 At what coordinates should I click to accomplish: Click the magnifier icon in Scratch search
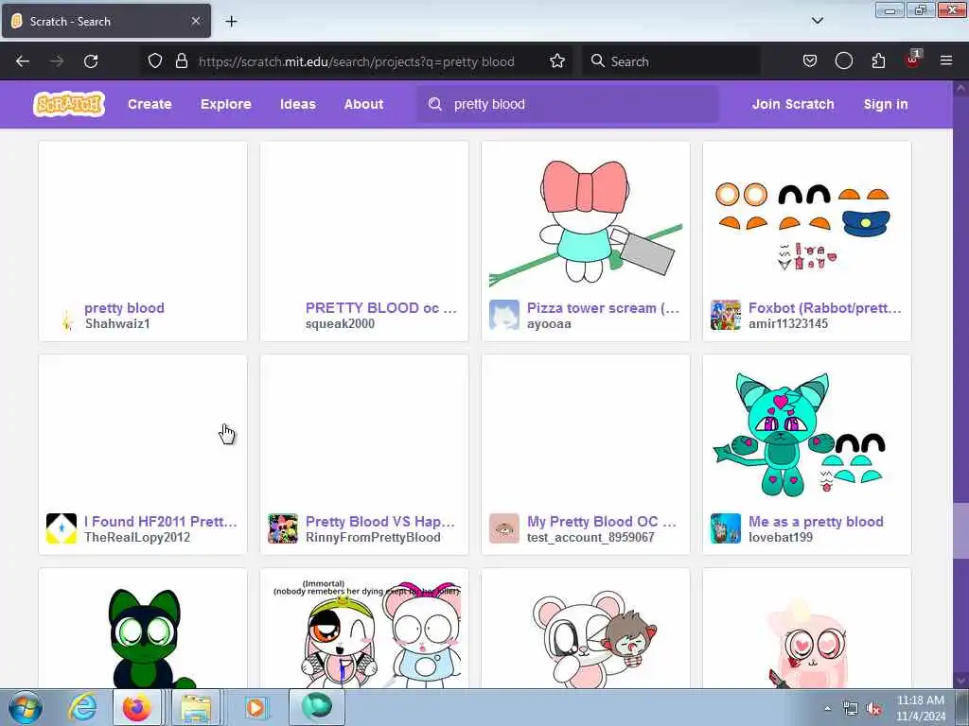[435, 104]
